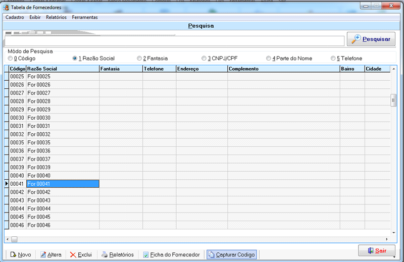Click the Altera edit icon
Screen dimensions: 404x262
click(43, 255)
